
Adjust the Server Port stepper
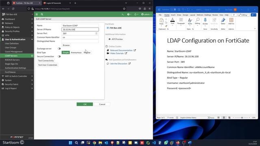[x=96, y=33]
